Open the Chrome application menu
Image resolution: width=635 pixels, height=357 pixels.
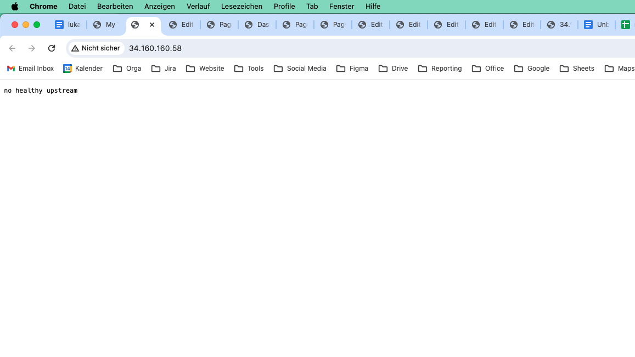tap(43, 7)
